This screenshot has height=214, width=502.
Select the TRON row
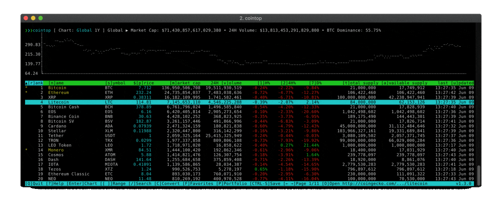[x=249, y=140]
